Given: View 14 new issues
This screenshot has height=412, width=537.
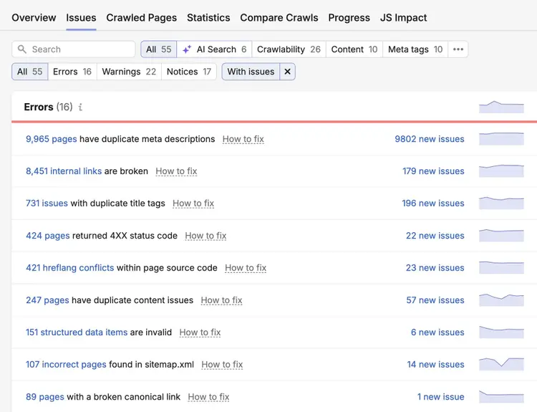Looking at the screenshot, I should click(435, 365).
